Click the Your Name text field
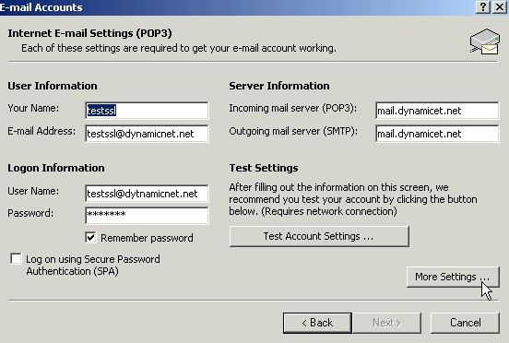509x343 pixels. (x=147, y=111)
